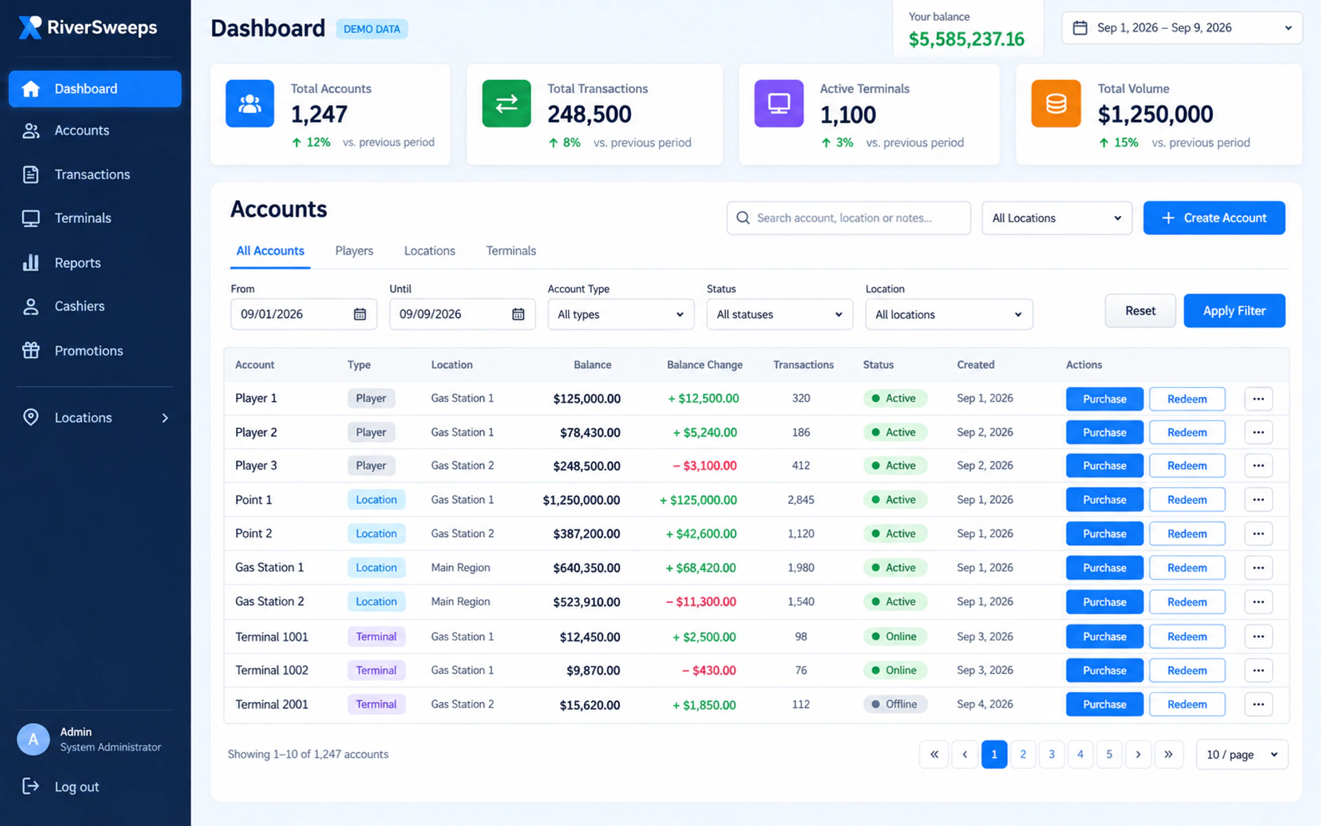Click the Reports bar chart icon
The height and width of the screenshot is (826, 1321).
point(31,262)
